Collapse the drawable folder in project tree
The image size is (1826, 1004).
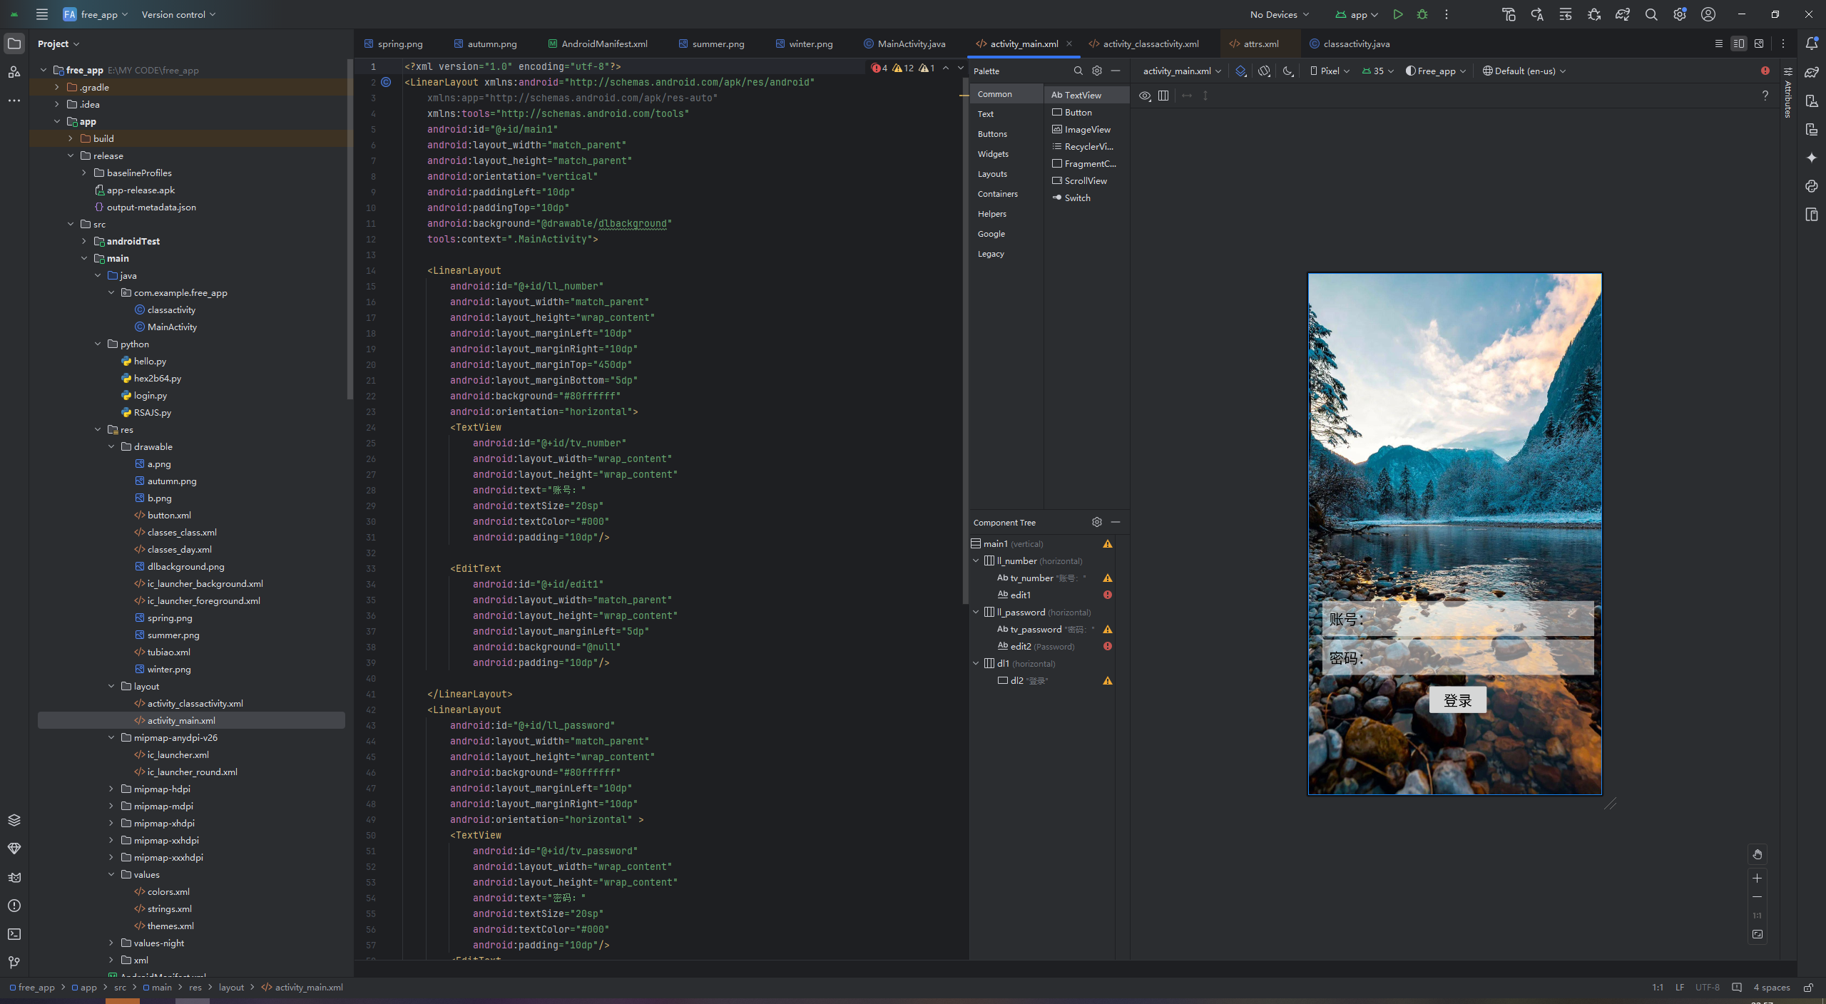(111, 446)
